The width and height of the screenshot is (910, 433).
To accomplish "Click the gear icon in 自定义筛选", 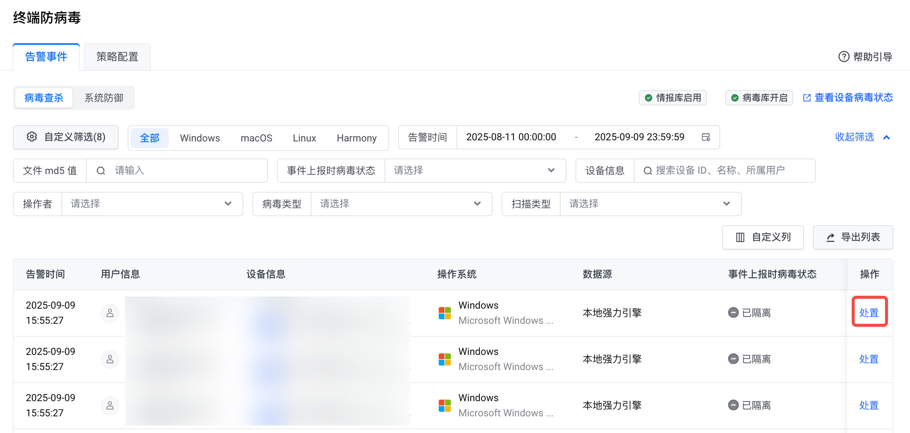I will (32, 137).
